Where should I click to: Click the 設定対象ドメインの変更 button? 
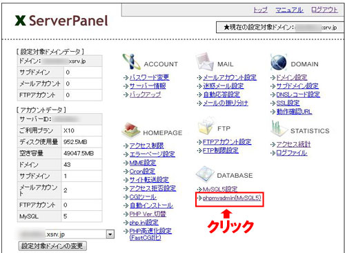pyautogui.click(x=52, y=246)
